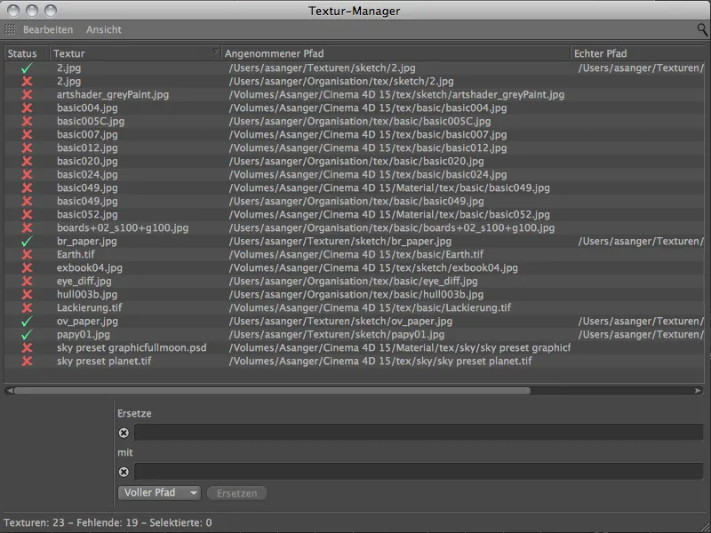Click red X status of sky preset planet.tif
Image resolution: width=711 pixels, height=533 pixels.
pyautogui.click(x=28, y=362)
